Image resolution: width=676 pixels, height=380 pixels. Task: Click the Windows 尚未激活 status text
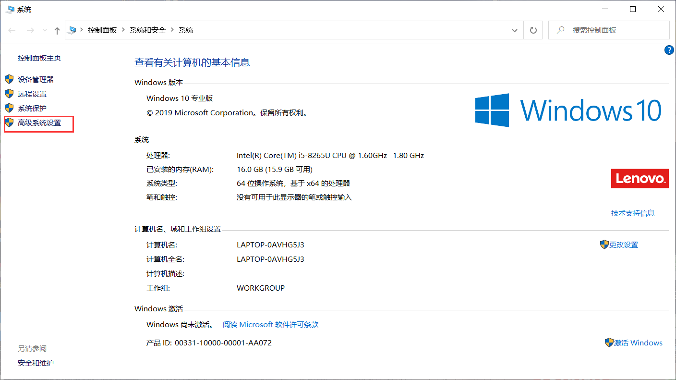180,324
